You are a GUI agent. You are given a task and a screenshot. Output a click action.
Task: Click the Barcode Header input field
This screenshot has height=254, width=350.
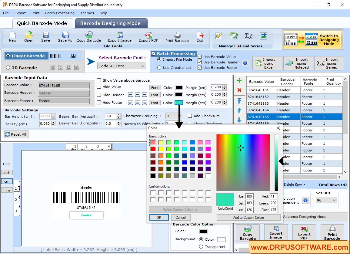coord(64,93)
